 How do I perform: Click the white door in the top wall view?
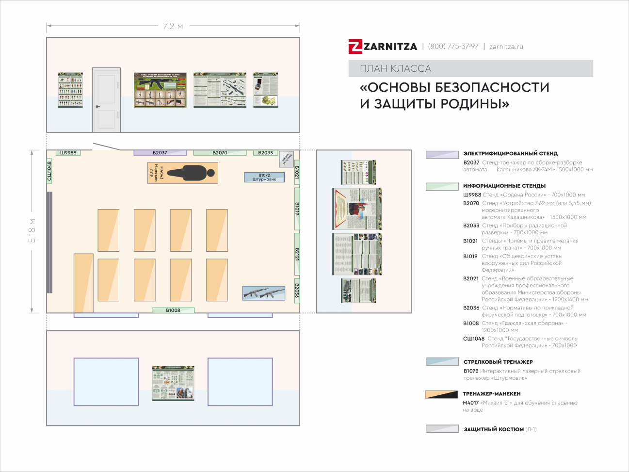(x=106, y=100)
